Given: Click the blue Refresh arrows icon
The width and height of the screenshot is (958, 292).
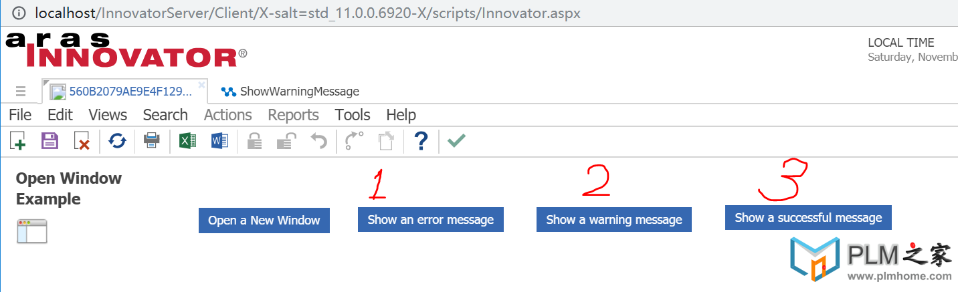Looking at the screenshot, I should point(118,141).
